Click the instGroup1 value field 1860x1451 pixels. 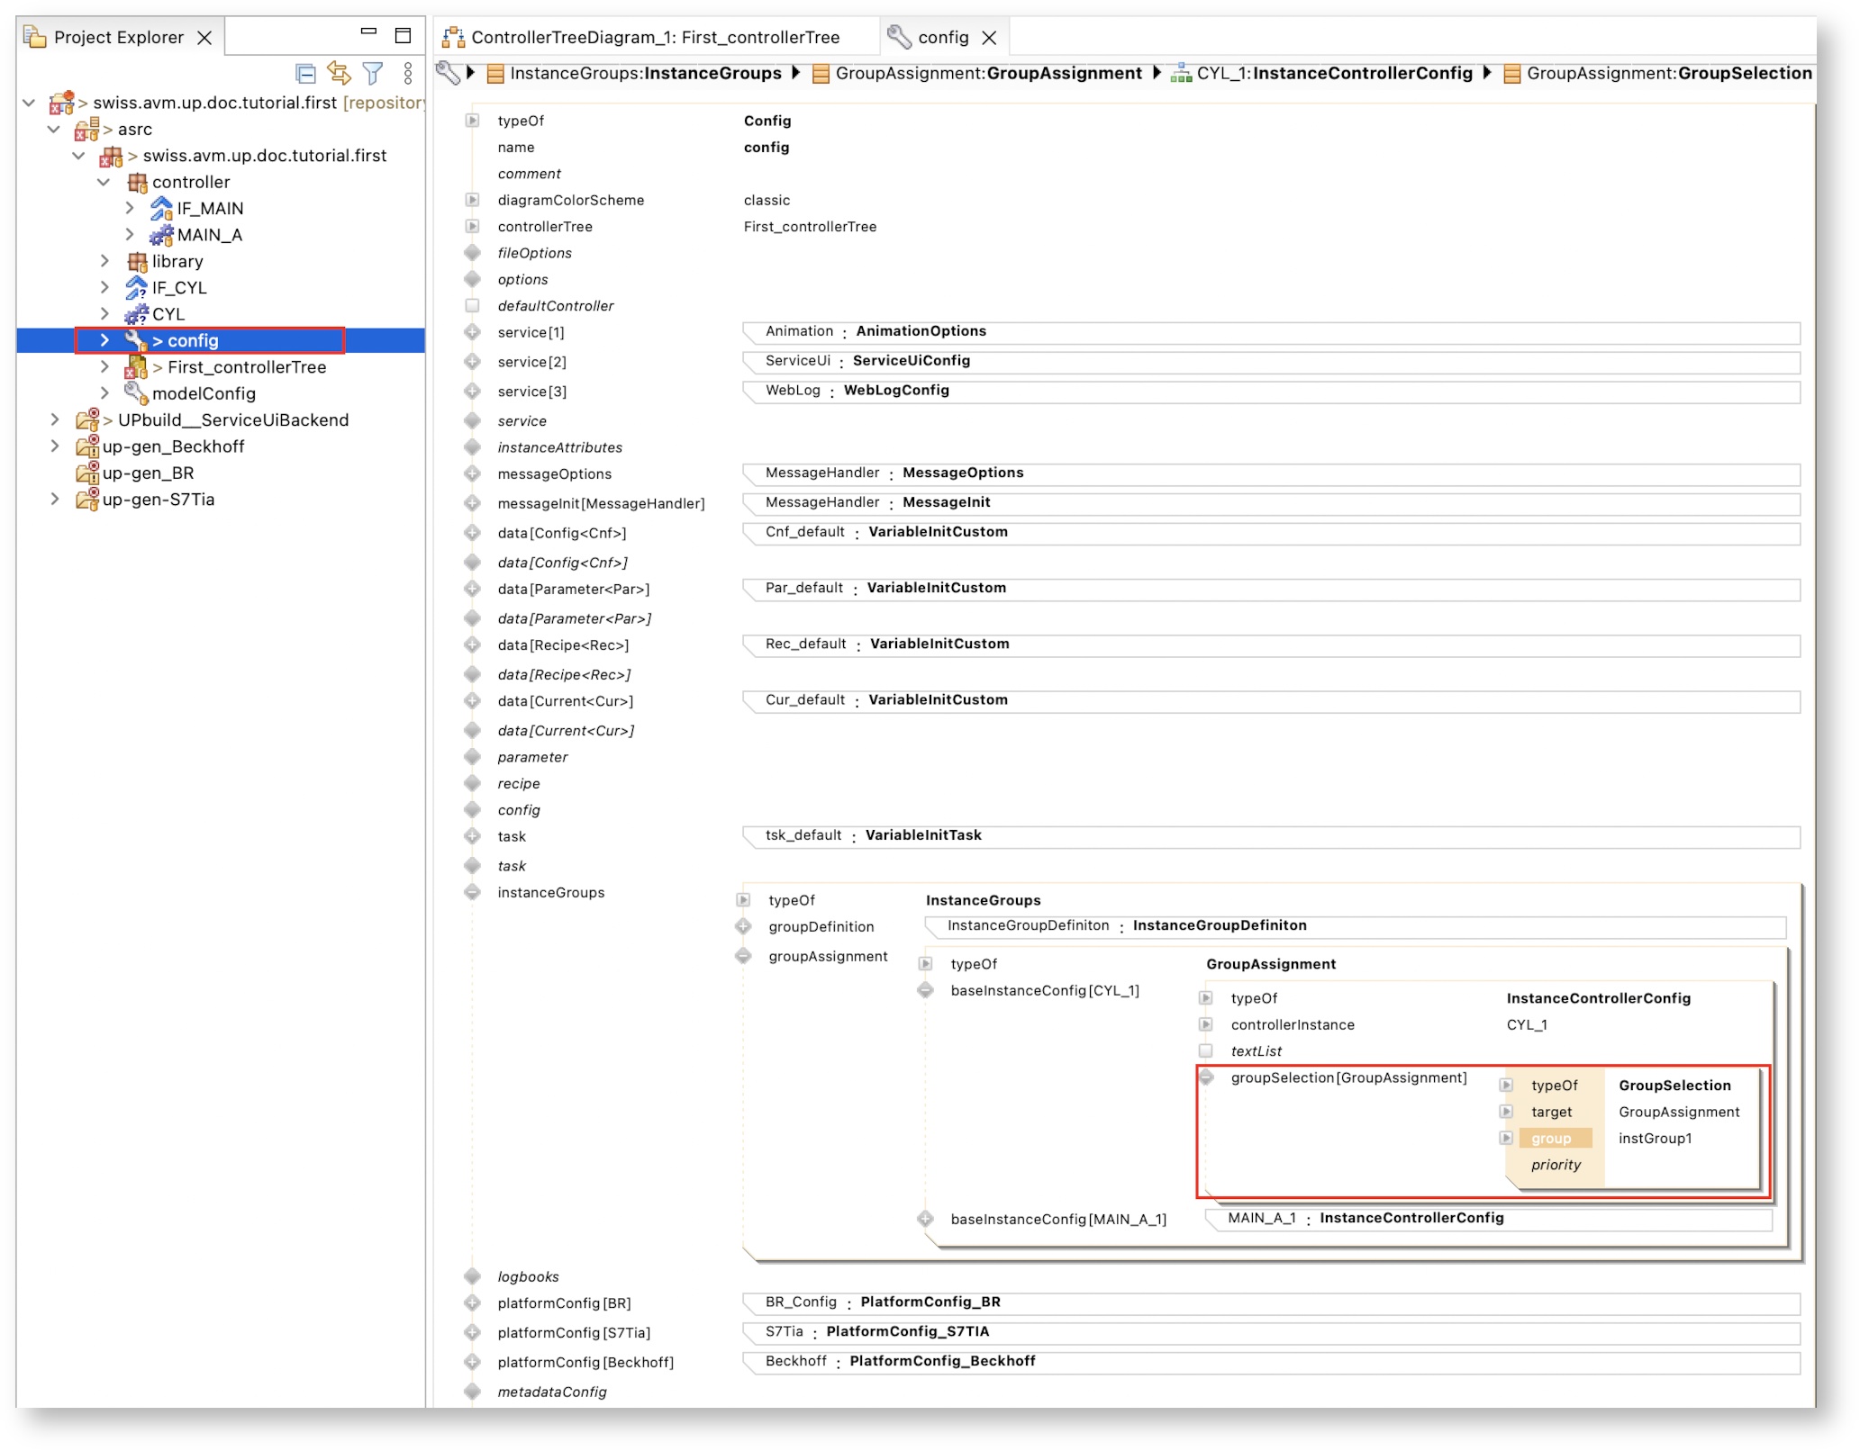1655,1139
